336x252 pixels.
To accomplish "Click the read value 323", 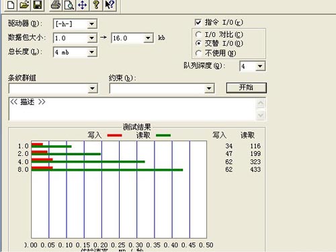I will tap(255, 162).
